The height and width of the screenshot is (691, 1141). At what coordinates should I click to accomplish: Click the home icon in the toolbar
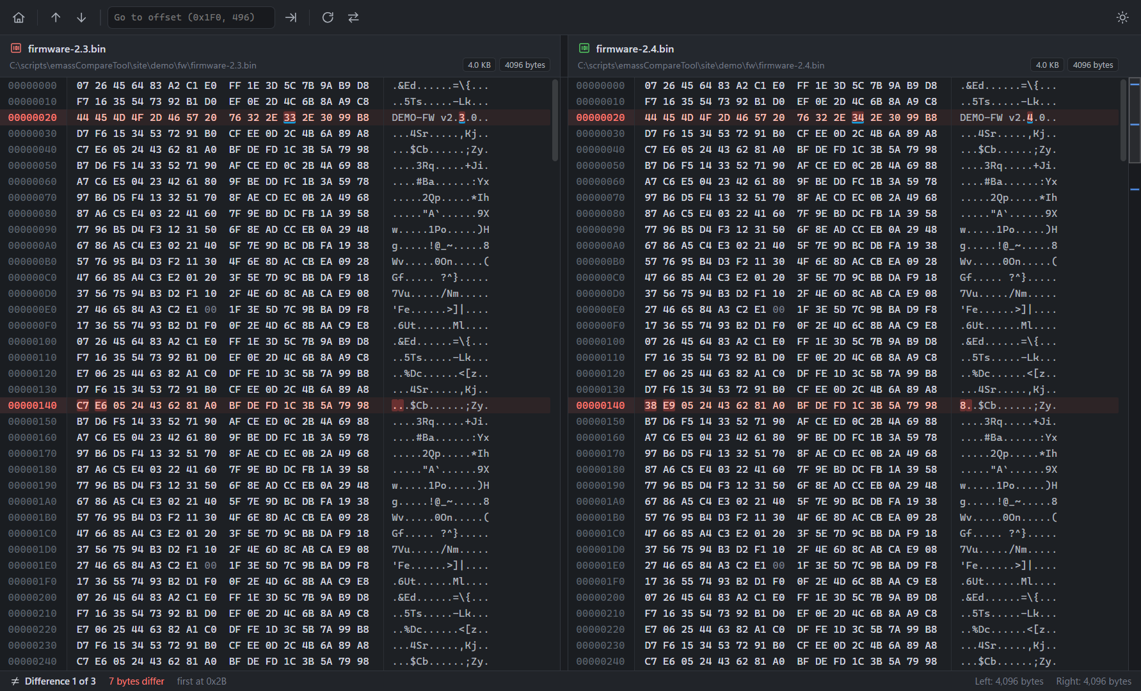pyautogui.click(x=19, y=17)
